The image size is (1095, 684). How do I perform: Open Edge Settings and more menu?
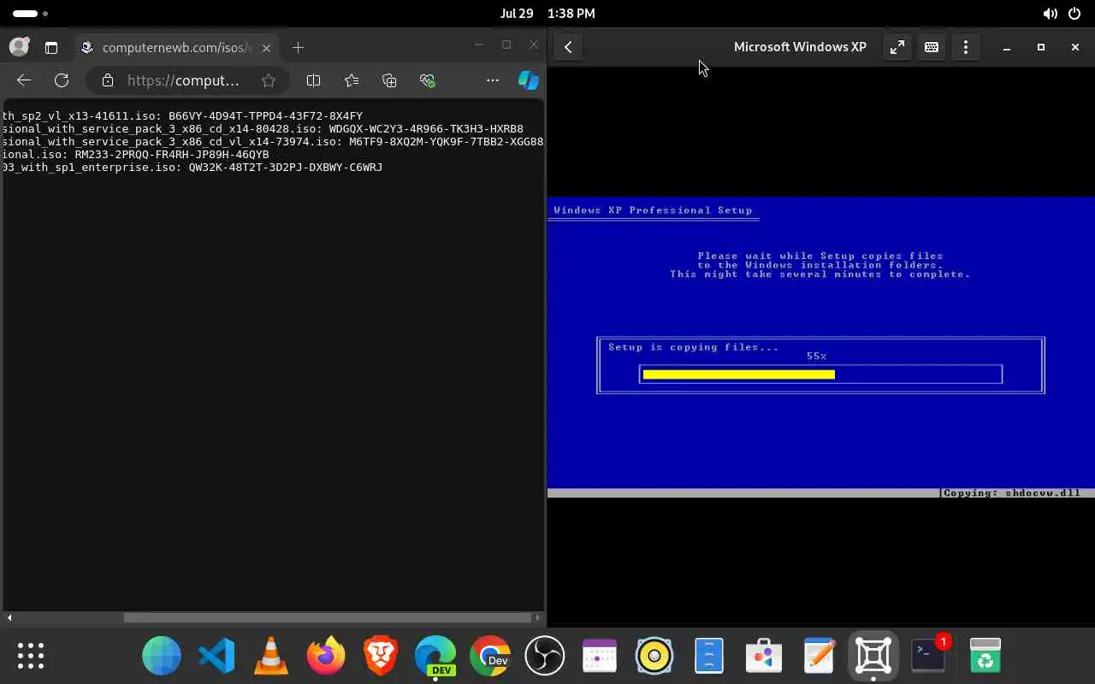coord(492,80)
